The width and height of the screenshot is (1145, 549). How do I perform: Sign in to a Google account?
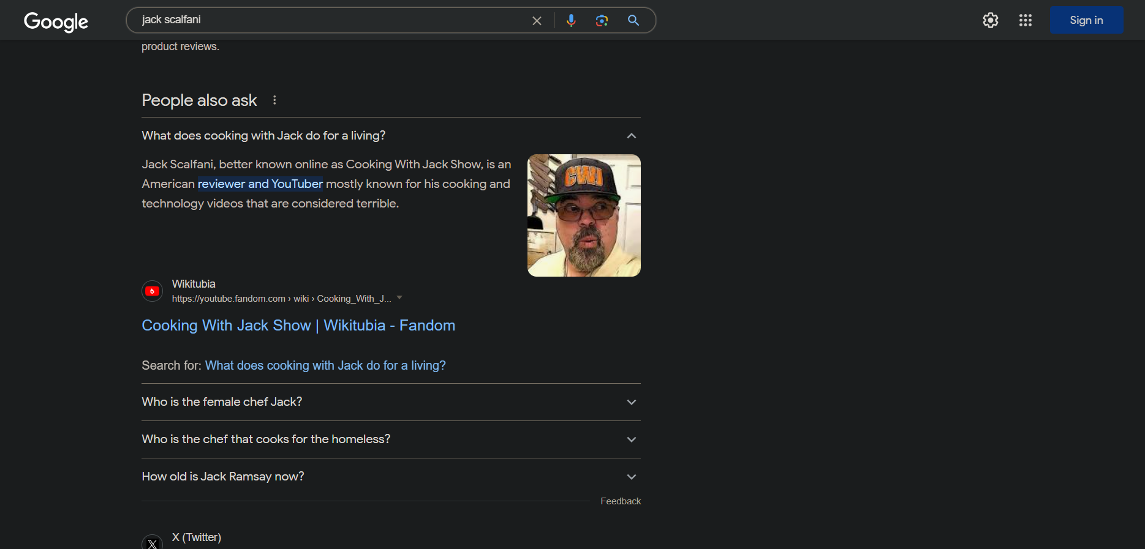coord(1086,20)
